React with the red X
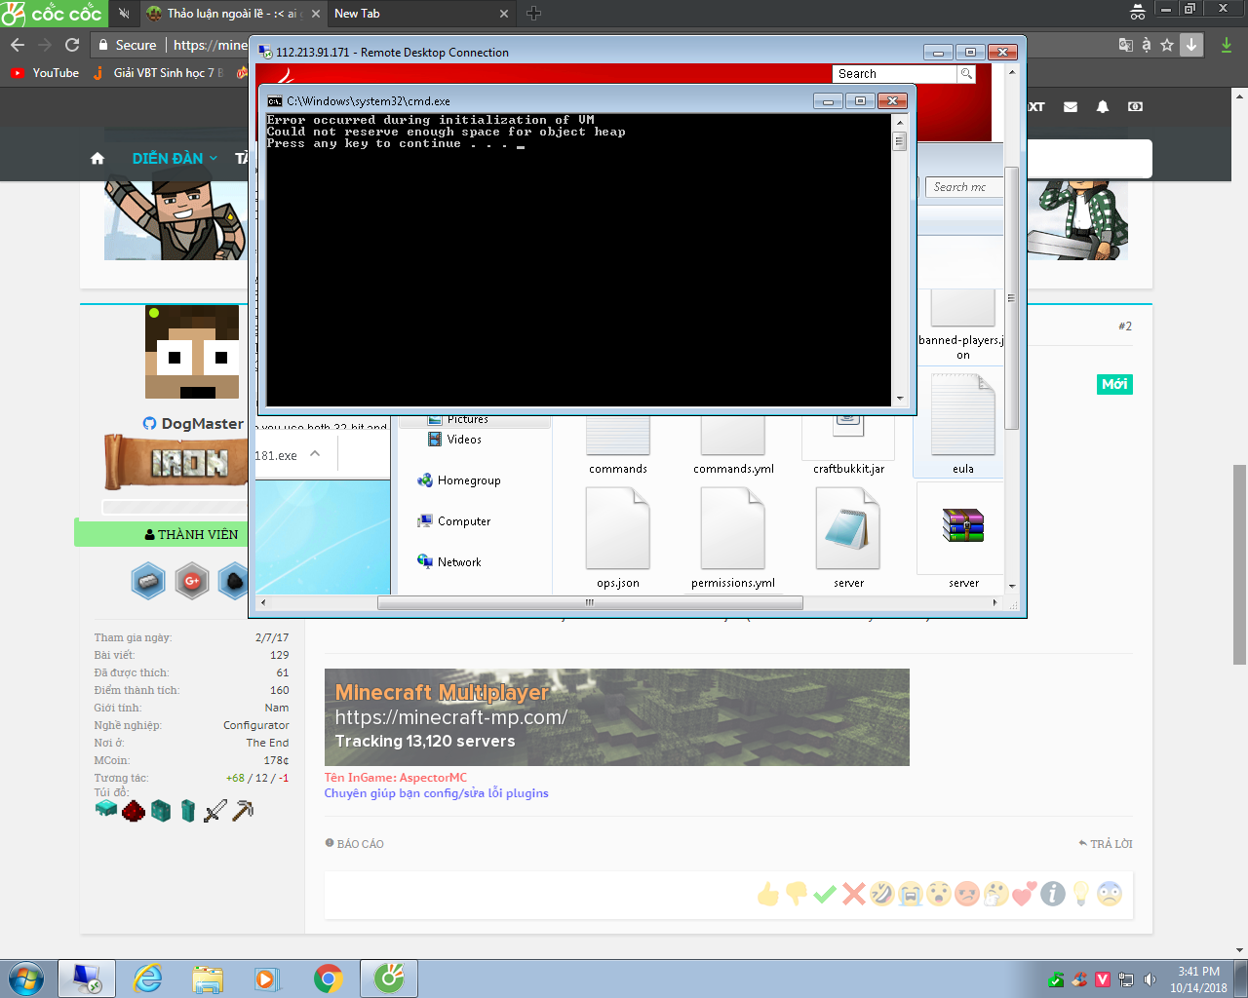The image size is (1248, 998). point(854,894)
